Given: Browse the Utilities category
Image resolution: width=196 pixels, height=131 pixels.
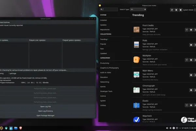Looking at the screenshot, I should point(103,105).
